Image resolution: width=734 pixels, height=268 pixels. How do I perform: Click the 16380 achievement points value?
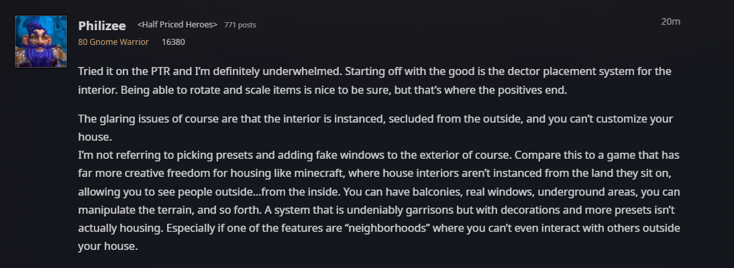(173, 42)
